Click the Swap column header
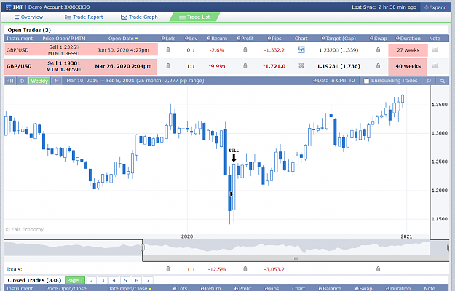Image resolution: width=455 pixels, height=291 pixels. pyautogui.click(x=378, y=39)
